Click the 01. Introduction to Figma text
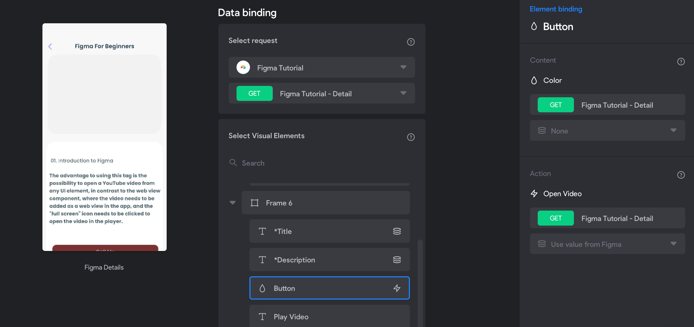 pyautogui.click(x=82, y=161)
